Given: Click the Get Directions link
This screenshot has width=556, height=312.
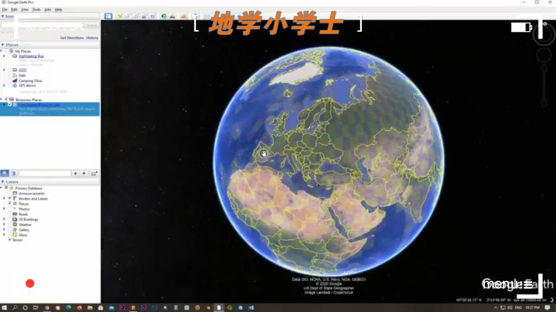Looking at the screenshot, I should click(72, 38).
